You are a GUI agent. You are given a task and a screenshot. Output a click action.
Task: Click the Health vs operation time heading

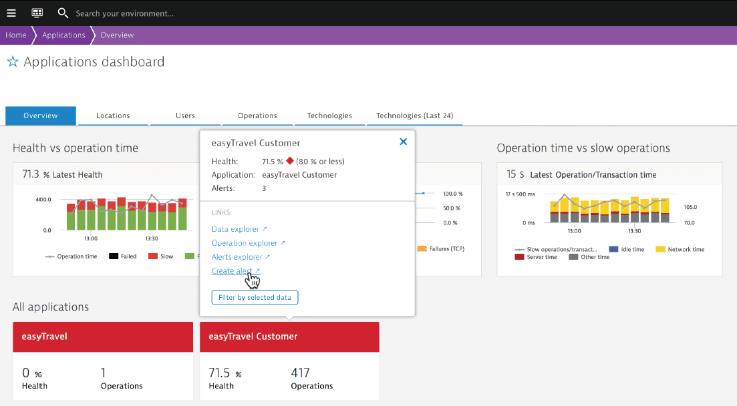[76, 148]
